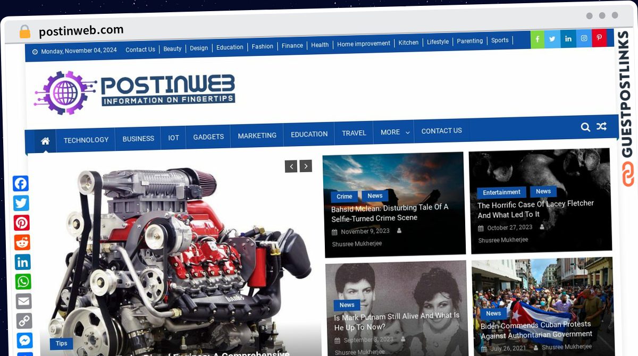Click the Contact Us link in the top bar

(140, 49)
